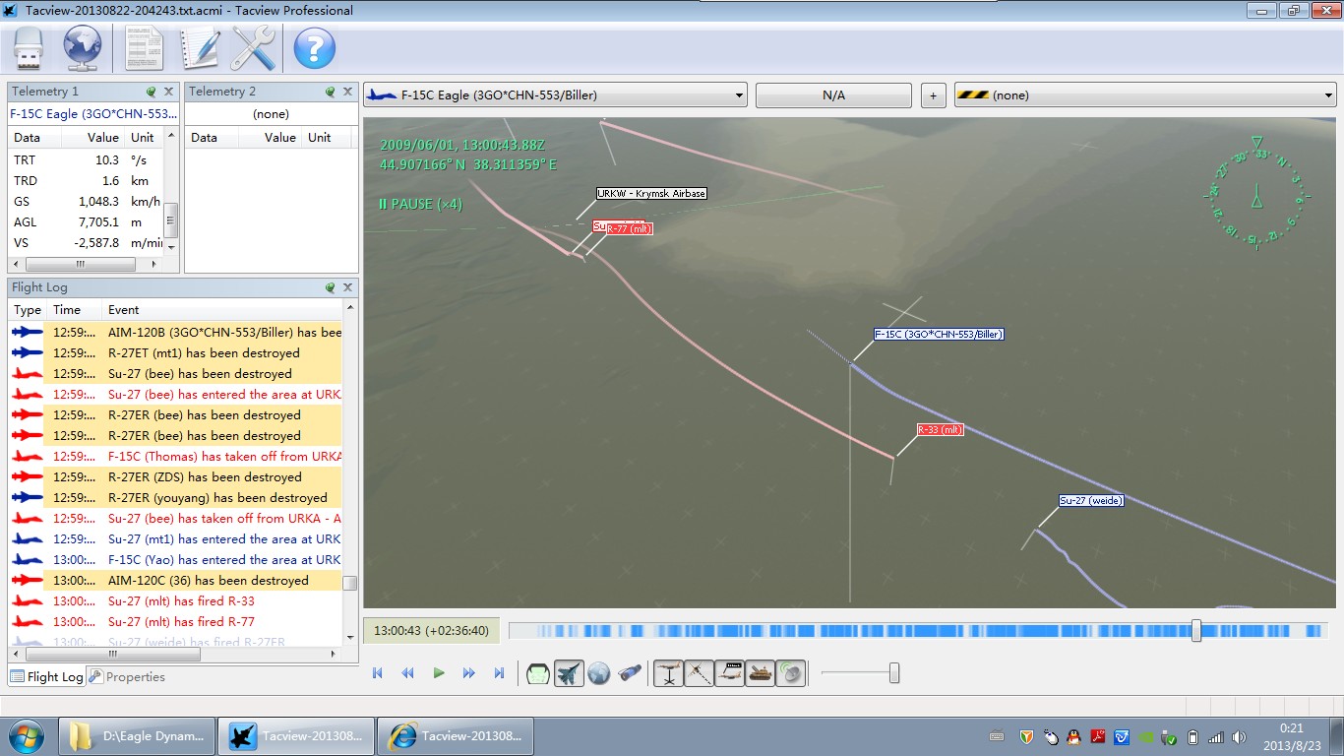Close the Telemetry 2 panel
Screen dimensions: 1344x756
[347, 92]
